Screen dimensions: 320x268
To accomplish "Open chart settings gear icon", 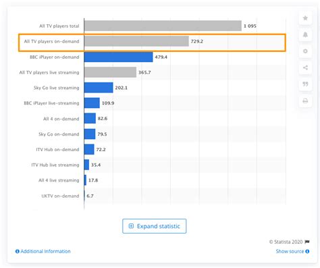I will coord(305,51).
